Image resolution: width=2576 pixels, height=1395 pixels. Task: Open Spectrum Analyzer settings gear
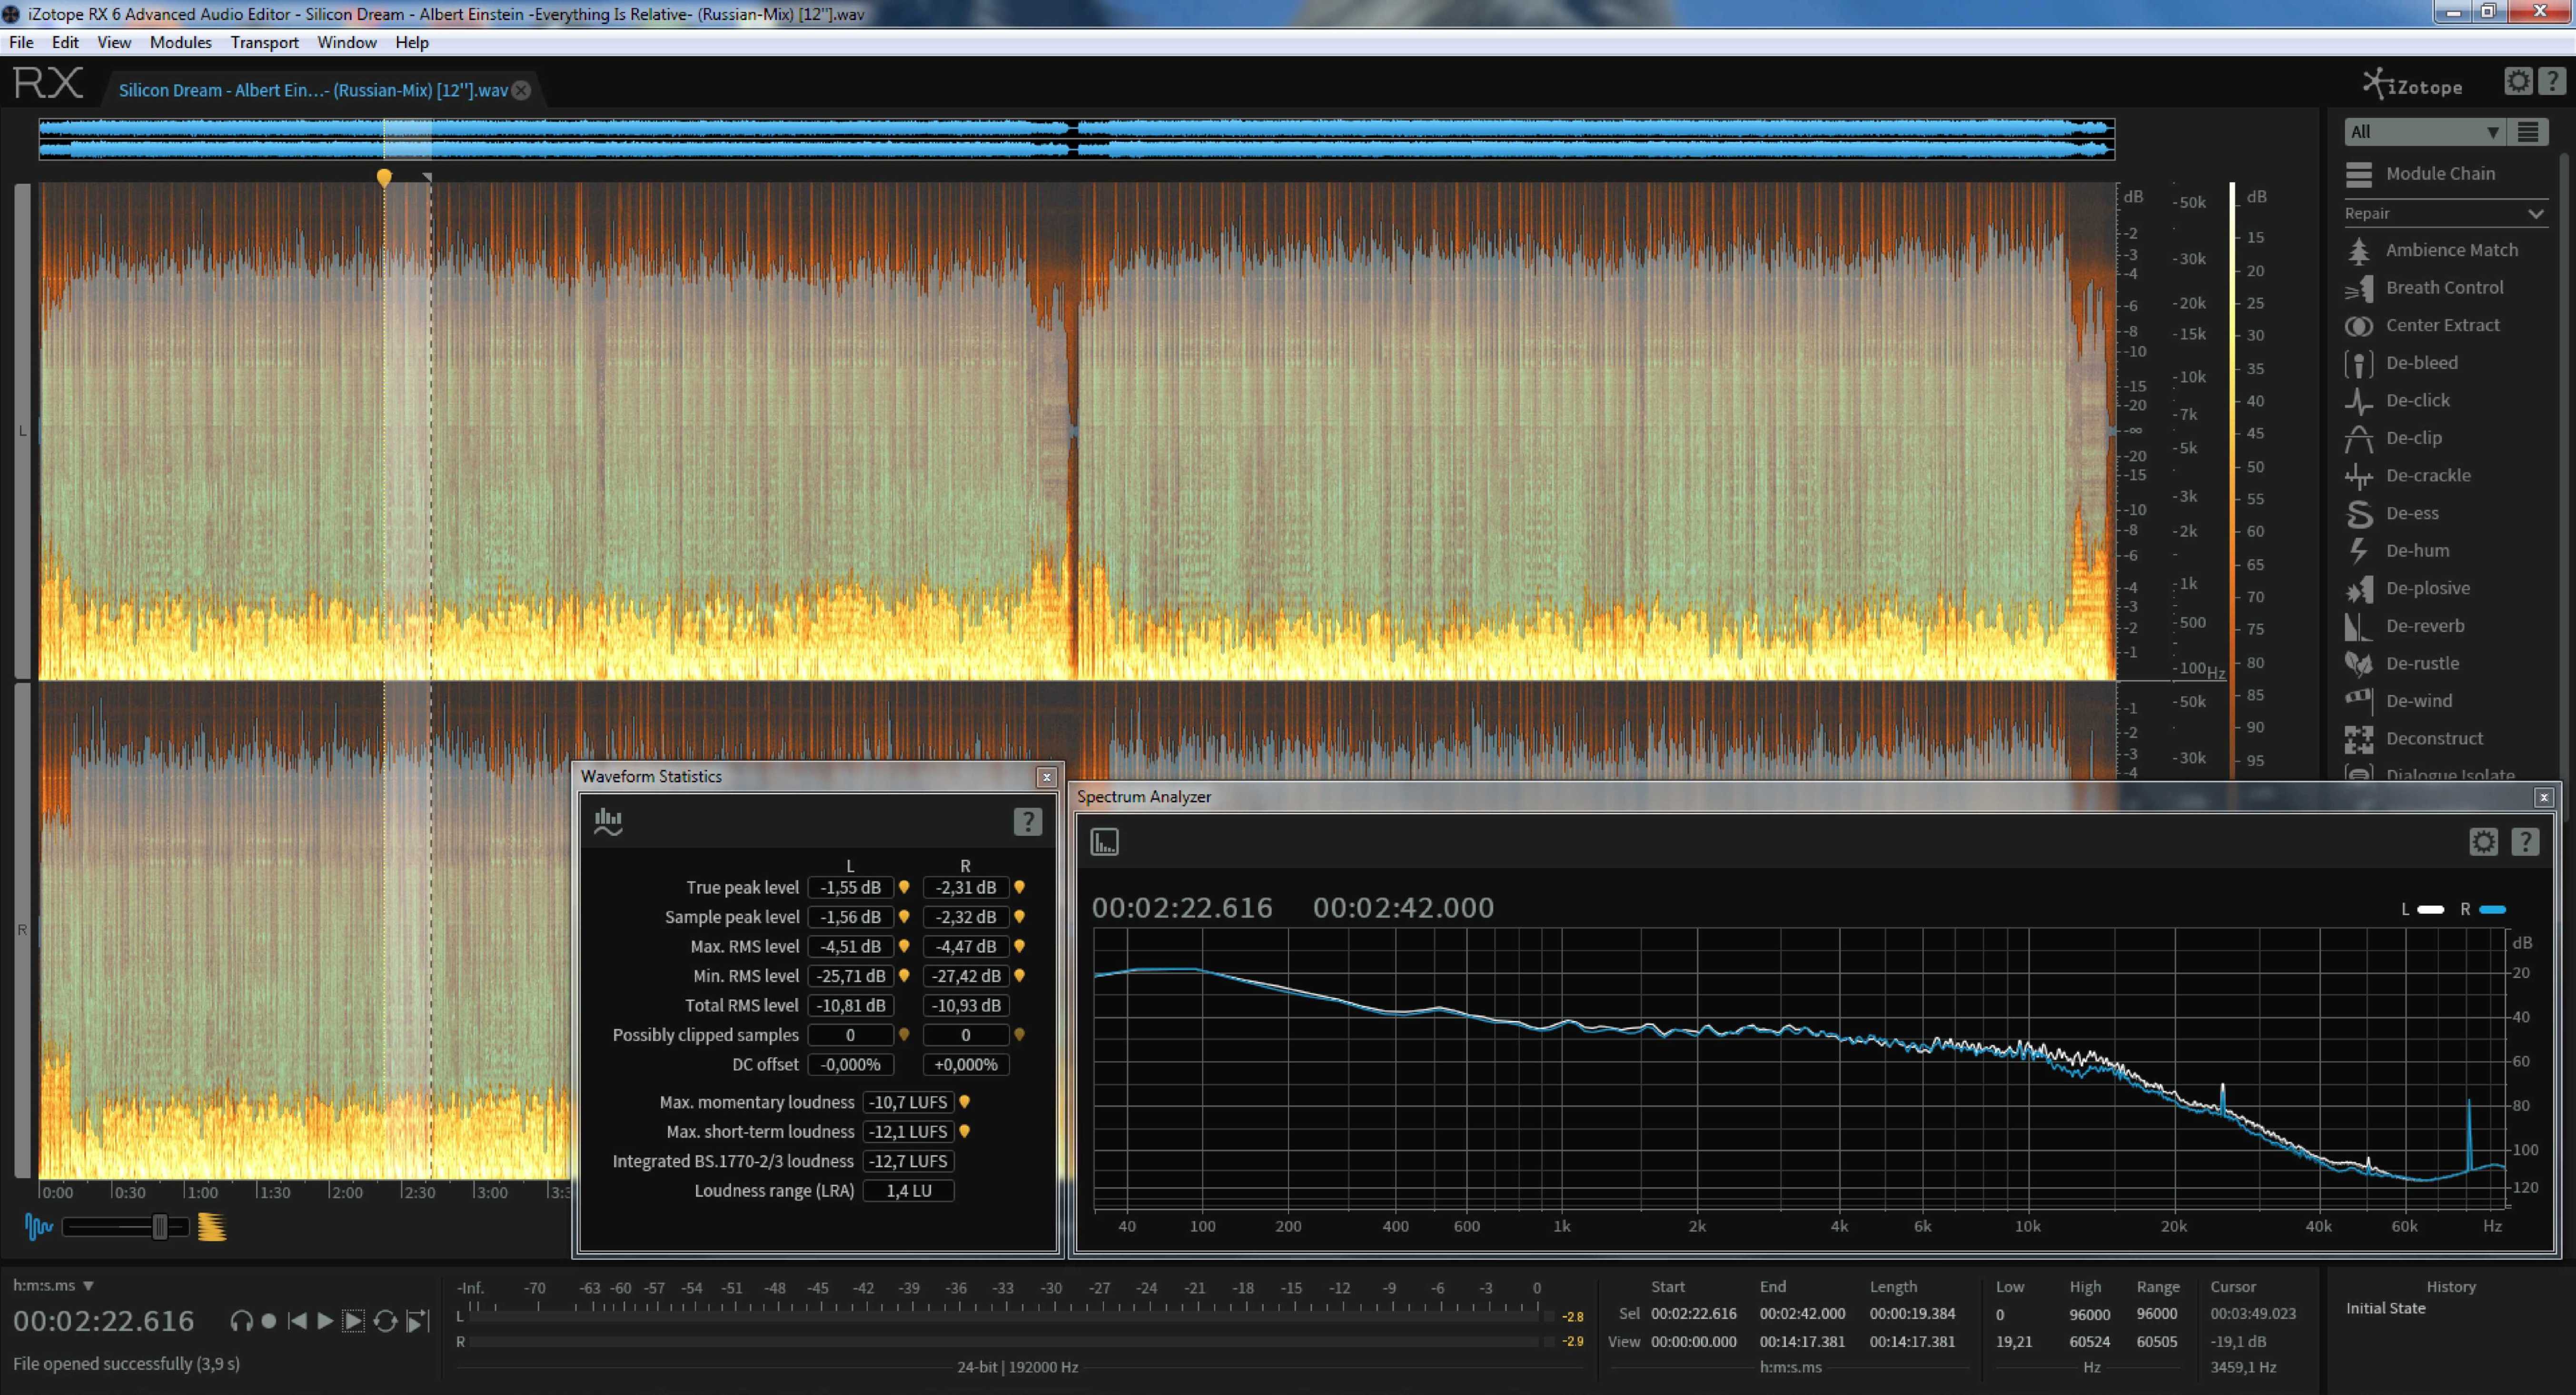2483,842
